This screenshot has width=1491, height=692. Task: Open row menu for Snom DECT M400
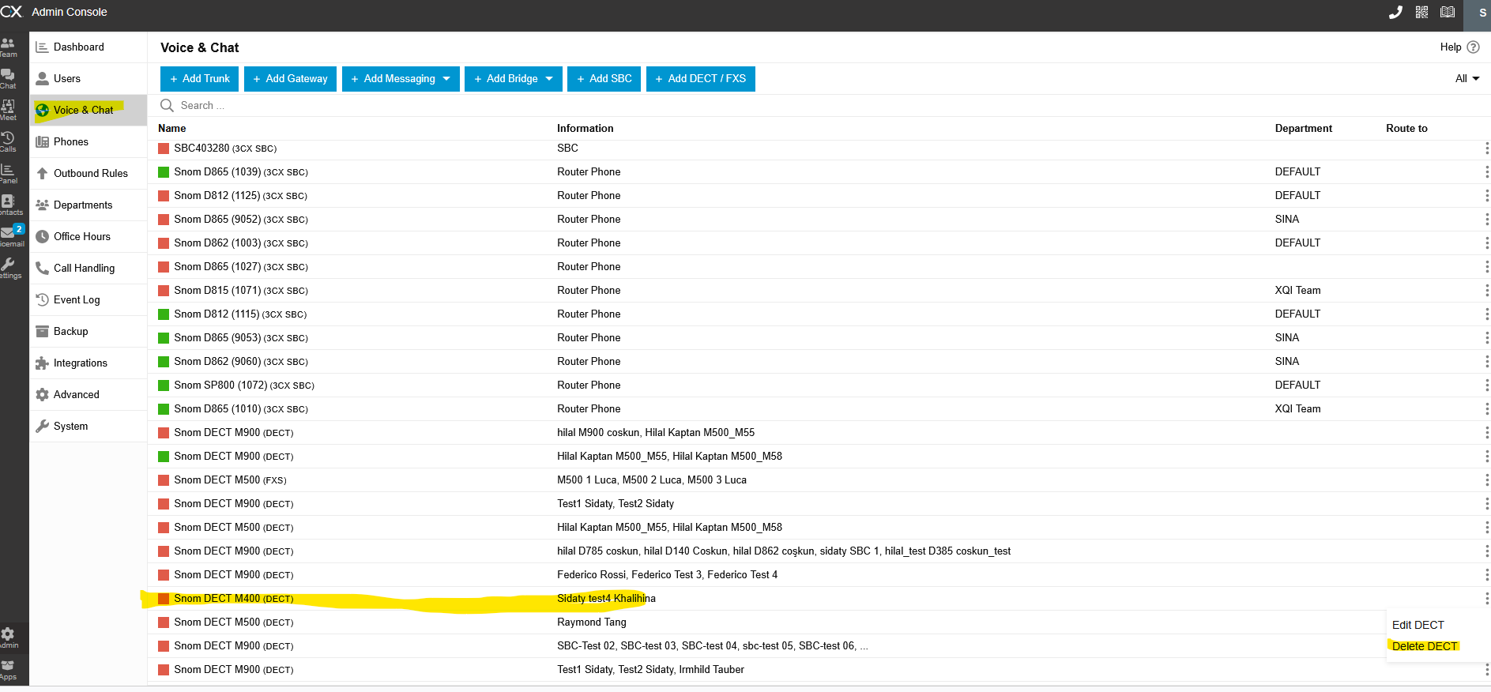1486,599
